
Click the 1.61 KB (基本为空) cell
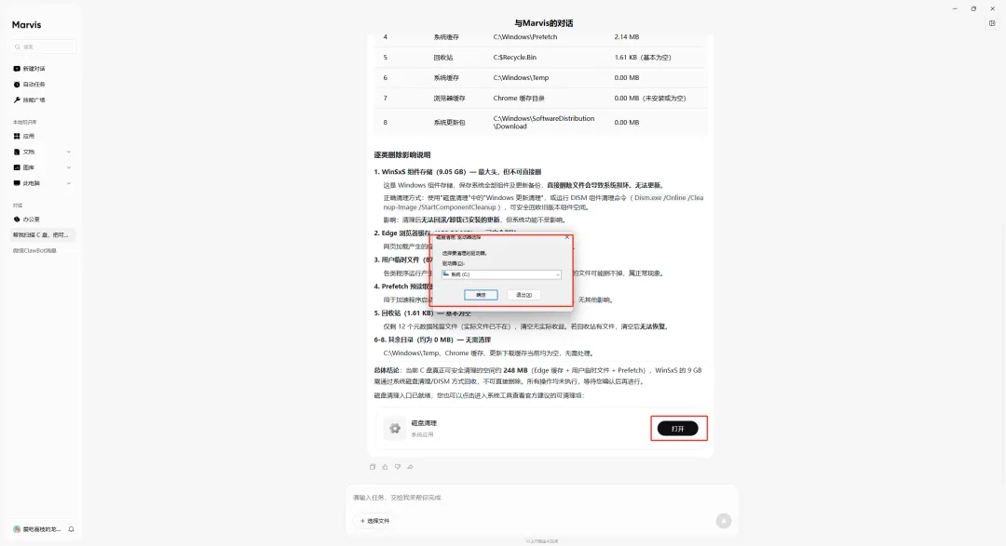click(642, 57)
